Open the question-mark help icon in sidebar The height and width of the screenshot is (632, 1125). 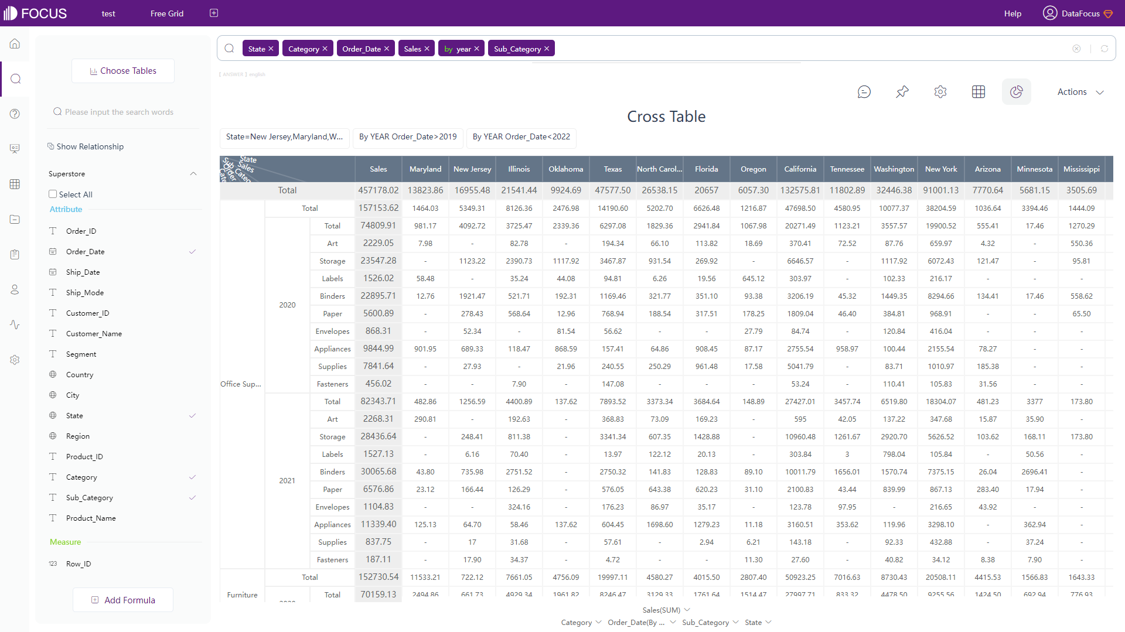[15, 114]
